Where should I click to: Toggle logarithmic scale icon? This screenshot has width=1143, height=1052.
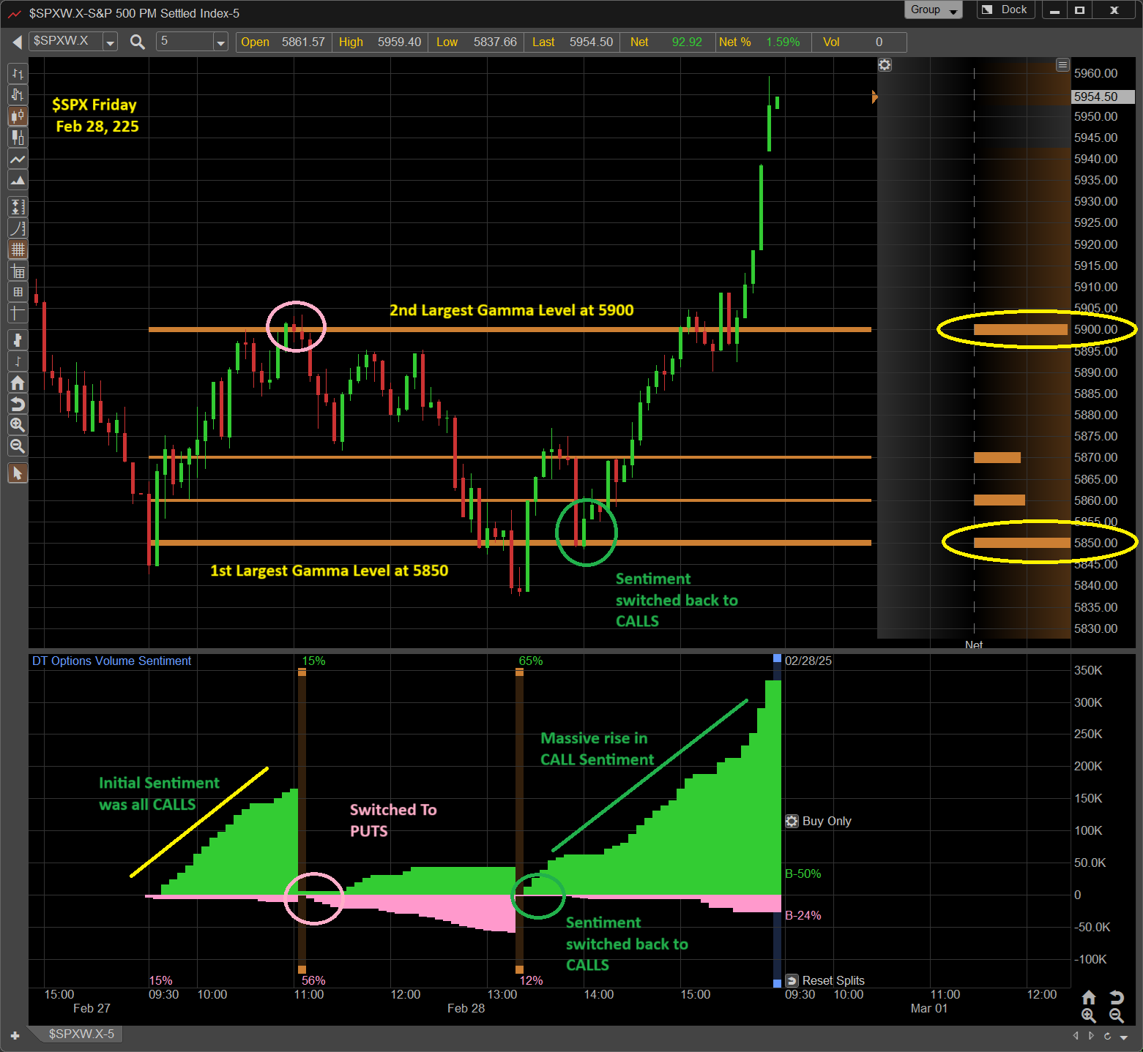tap(18, 228)
